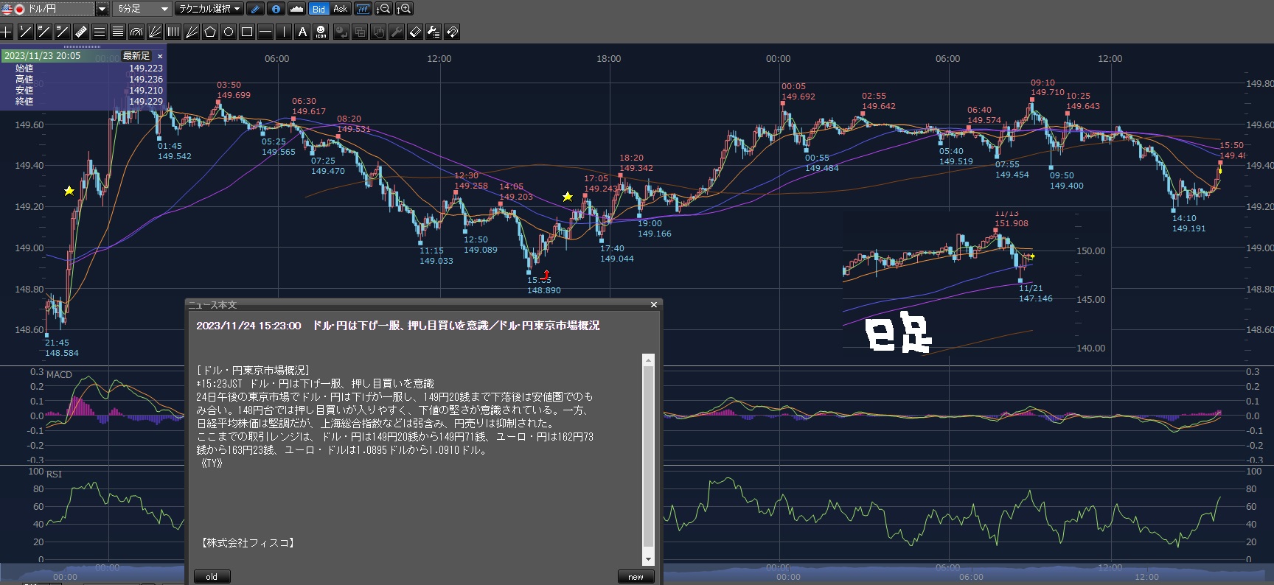The image size is (1274, 585).
Task: Expand the 5分足 timeframe dropdown
Action: point(164,9)
